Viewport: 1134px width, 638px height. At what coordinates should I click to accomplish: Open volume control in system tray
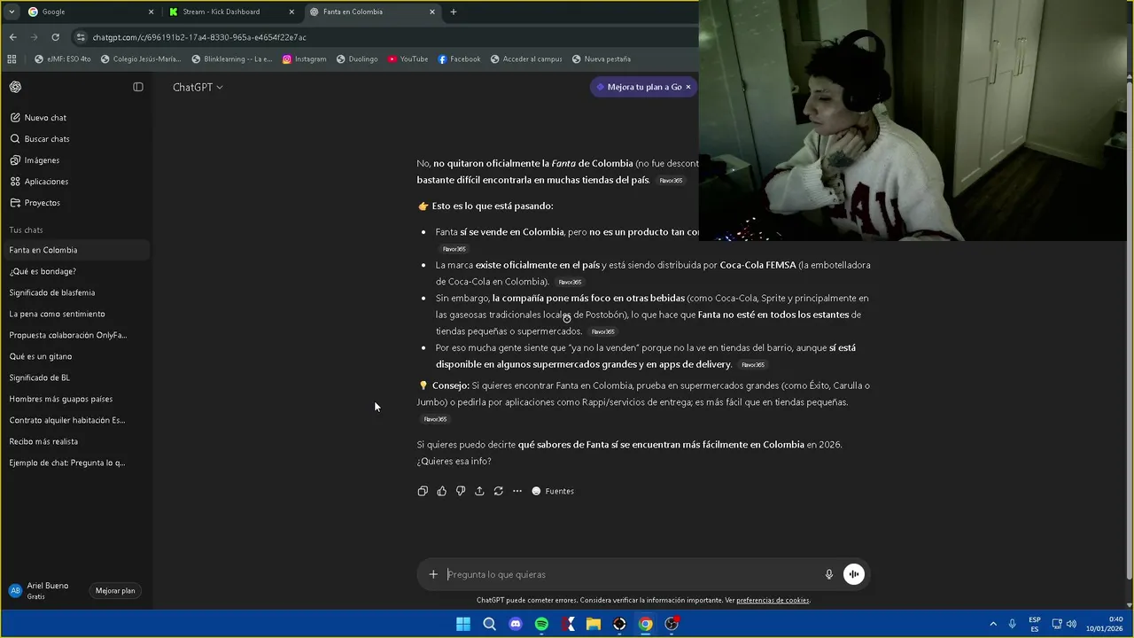coord(1071,624)
